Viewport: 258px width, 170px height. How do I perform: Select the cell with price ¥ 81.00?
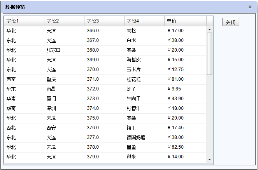click(176, 79)
